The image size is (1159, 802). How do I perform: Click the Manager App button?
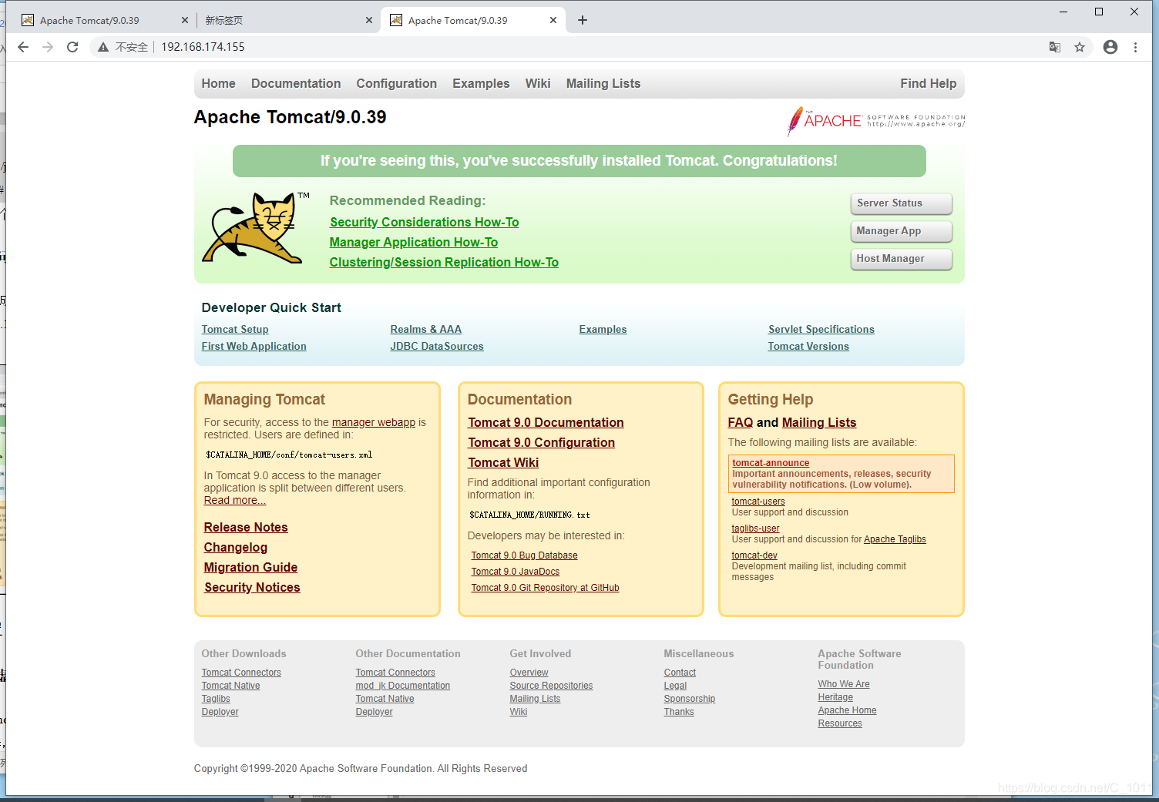tap(901, 231)
